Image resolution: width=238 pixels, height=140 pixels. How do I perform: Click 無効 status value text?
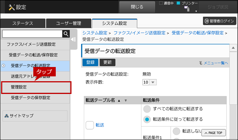click(147, 74)
